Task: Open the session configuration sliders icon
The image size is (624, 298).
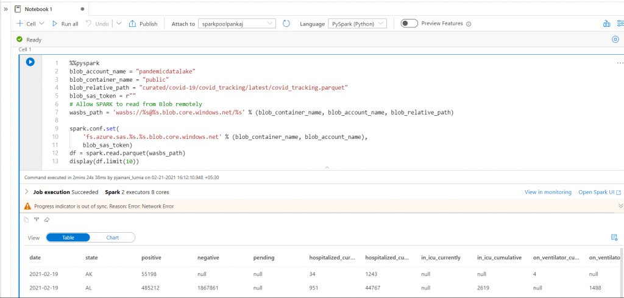Action: pos(620,24)
